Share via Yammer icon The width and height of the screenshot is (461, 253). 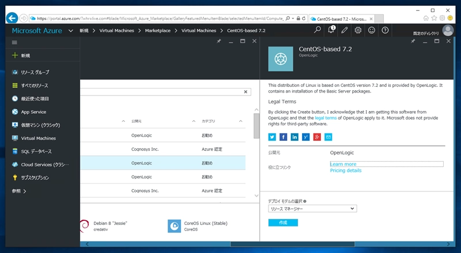coord(306,137)
